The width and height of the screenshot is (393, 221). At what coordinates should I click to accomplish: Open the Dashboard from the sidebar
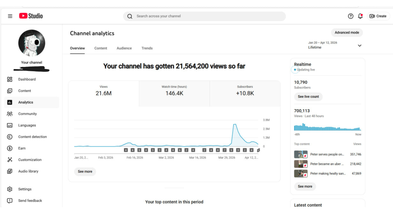click(x=27, y=79)
